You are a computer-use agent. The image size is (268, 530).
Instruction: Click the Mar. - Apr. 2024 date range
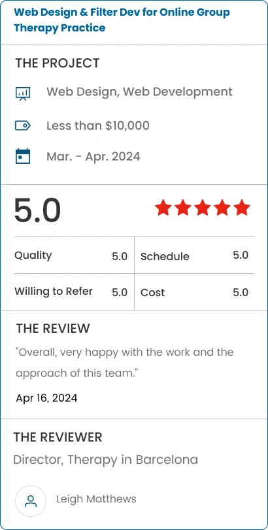(93, 157)
